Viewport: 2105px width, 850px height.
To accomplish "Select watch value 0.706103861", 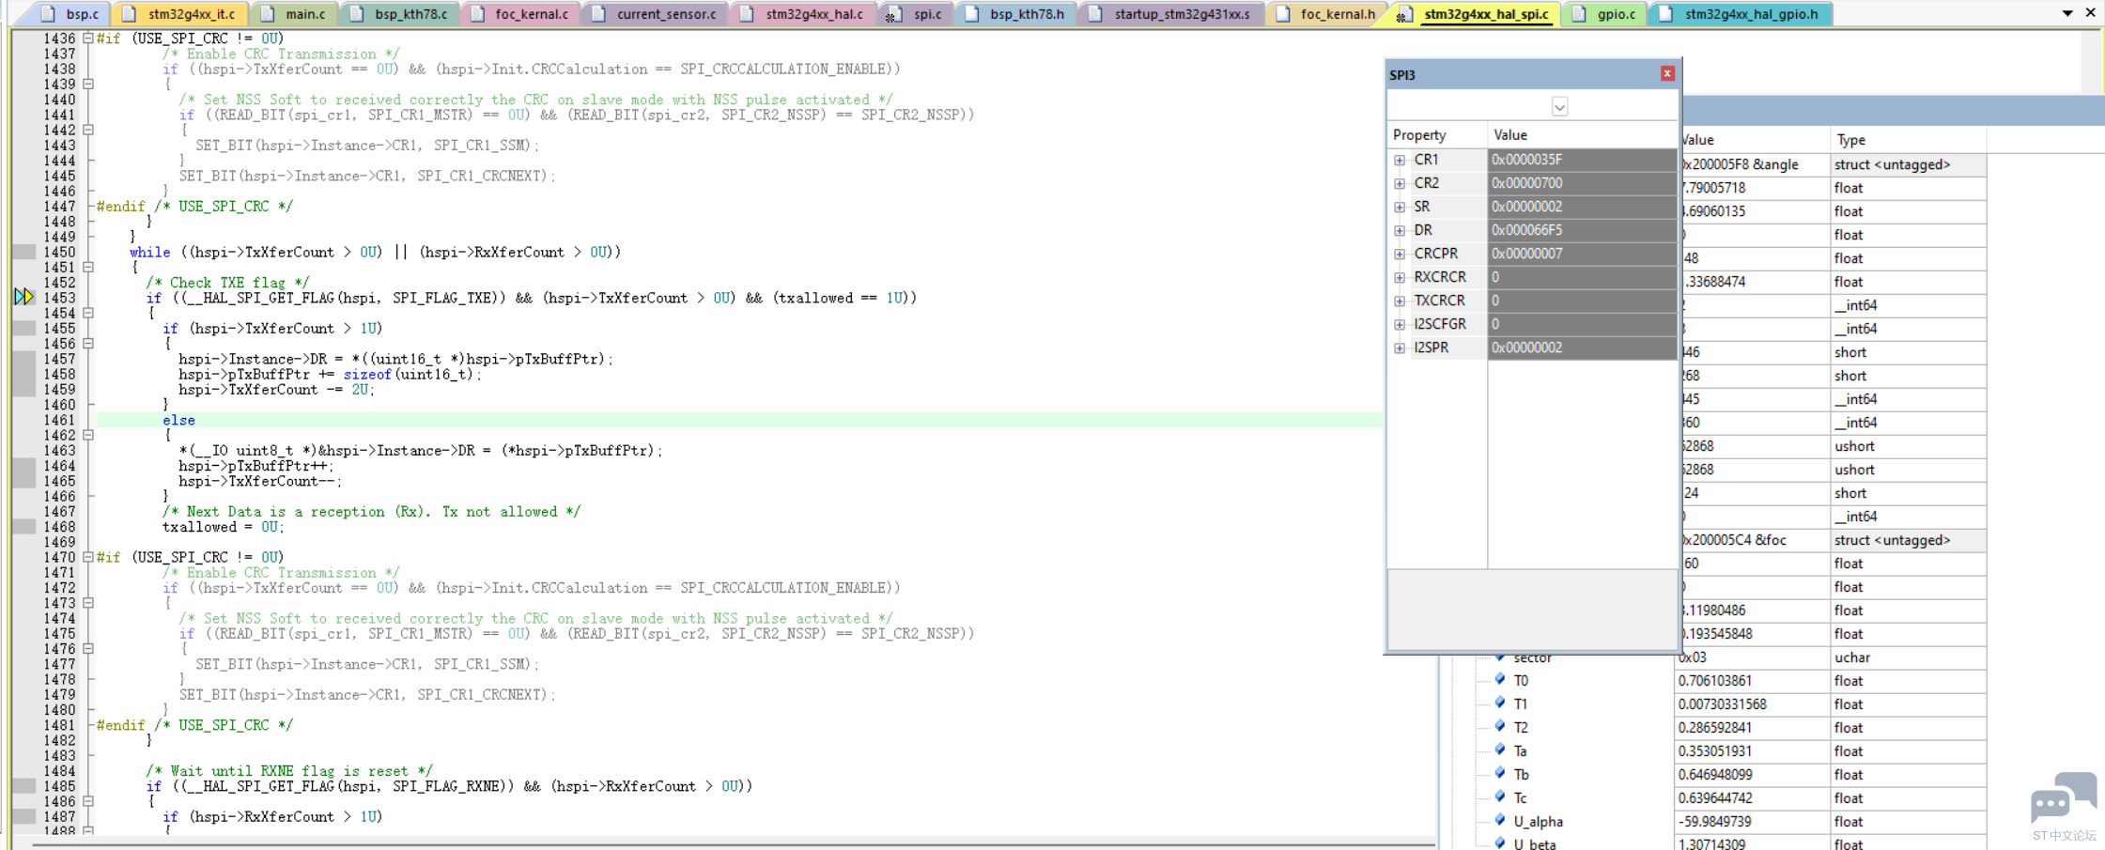I will (x=1753, y=681).
